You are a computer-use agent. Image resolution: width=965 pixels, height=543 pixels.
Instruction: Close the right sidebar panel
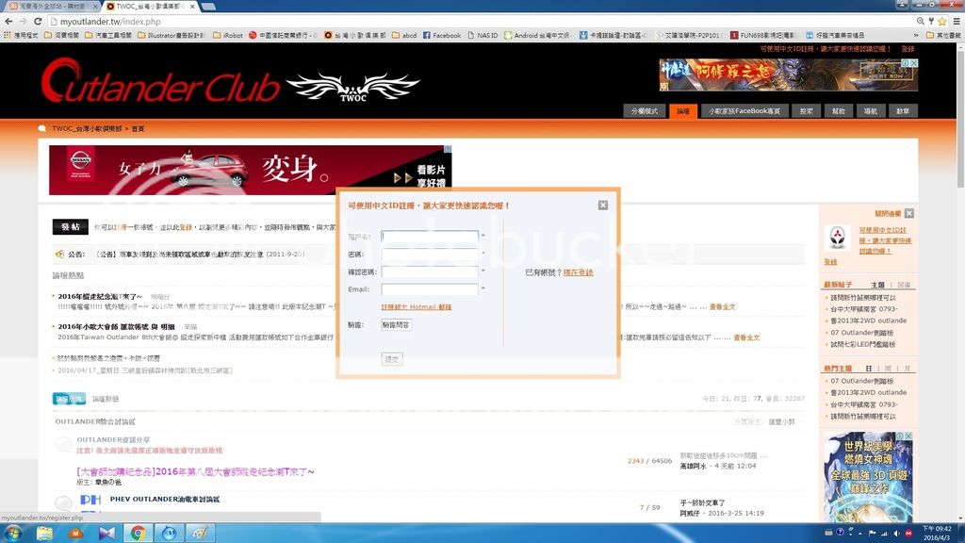pyautogui.click(x=909, y=213)
